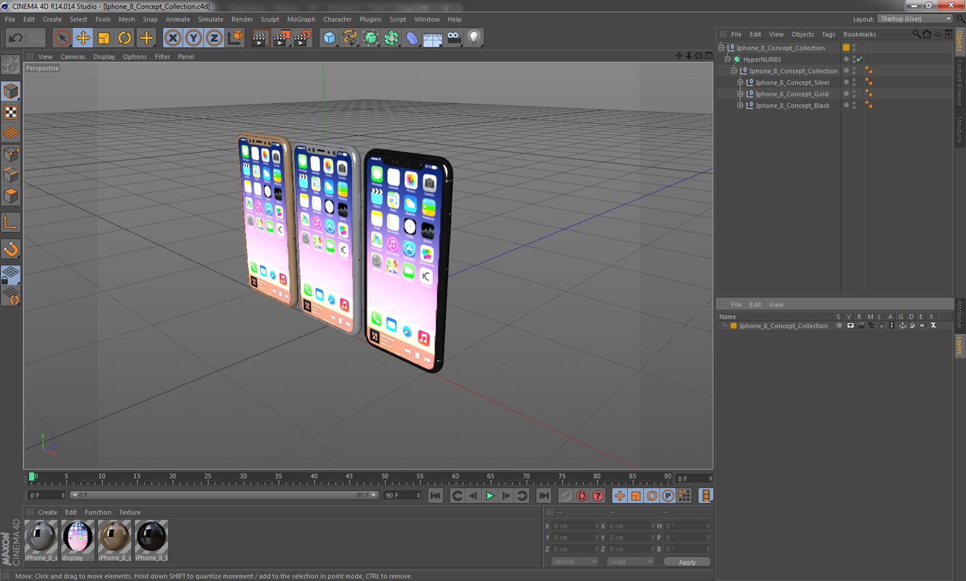Open Render Settings
This screenshot has width=966, height=581.
click(x=302, y=38)
